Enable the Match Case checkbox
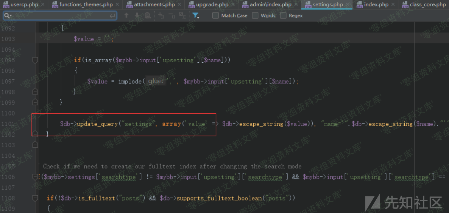449x213 pixels. (x=215, y=15)
